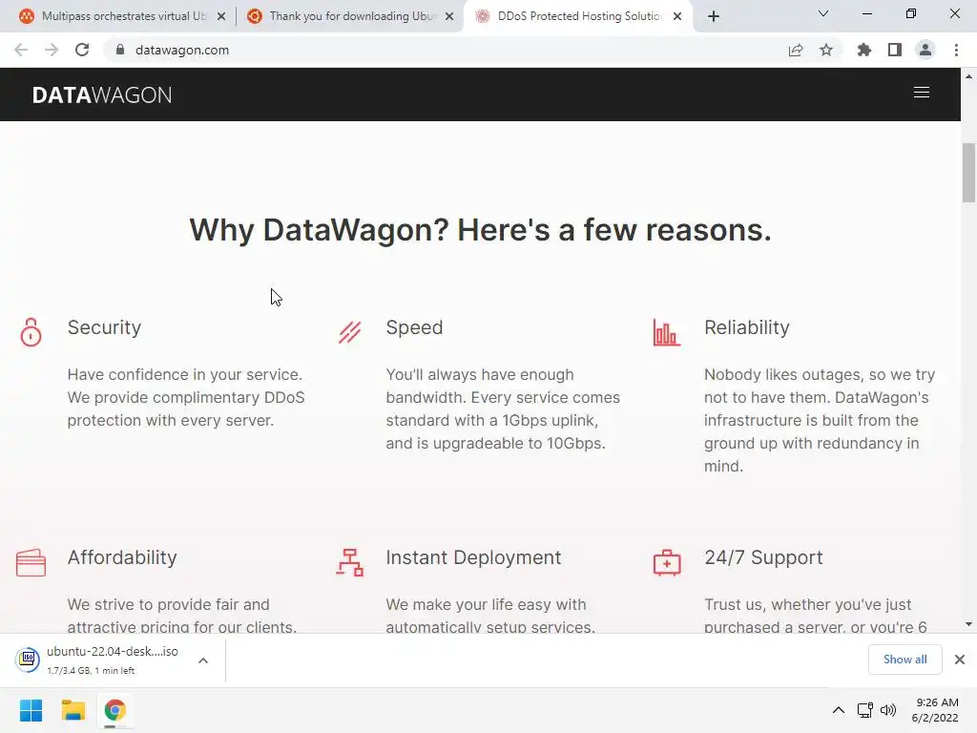Expand download options chevron for ubuntu iso
The width and height of the screenshot is (977, 733).
coord(203,660)
